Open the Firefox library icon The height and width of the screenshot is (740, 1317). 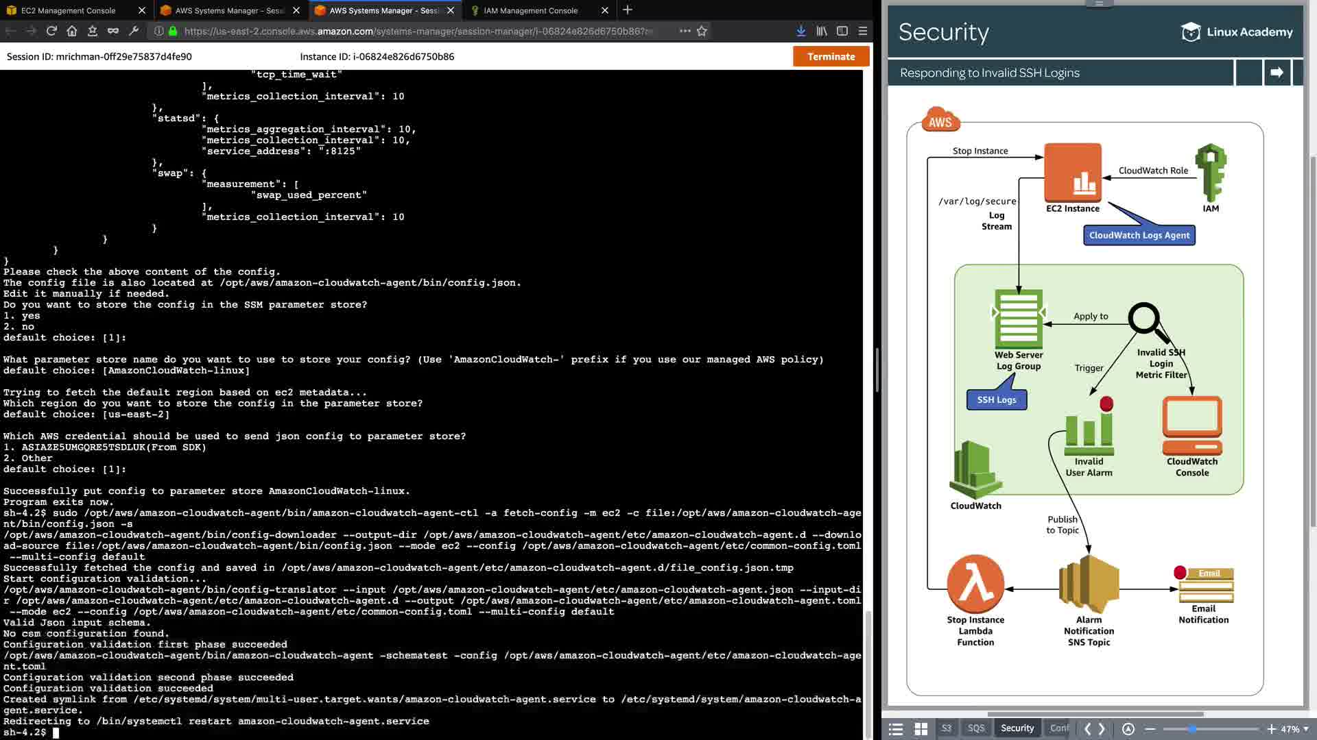tap(821, 31)
